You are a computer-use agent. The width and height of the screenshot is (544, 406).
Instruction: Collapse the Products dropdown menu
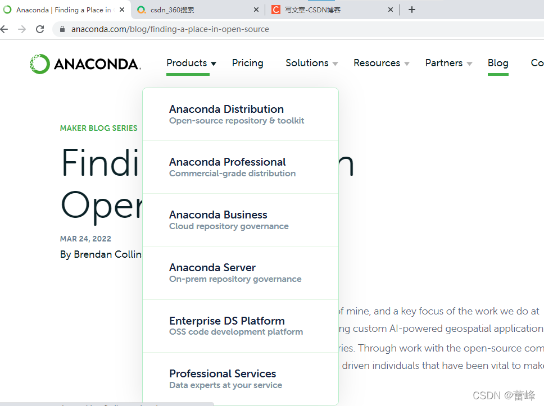tap(191, 63)
